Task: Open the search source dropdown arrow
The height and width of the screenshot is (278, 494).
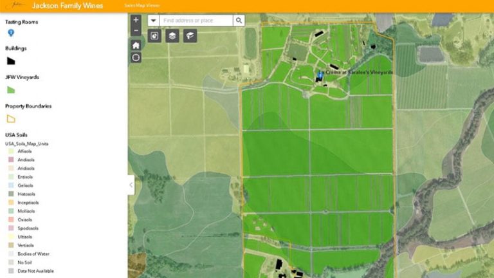Action: (x=154, y=21)
